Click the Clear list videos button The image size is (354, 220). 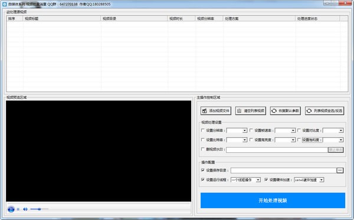(x=250, y=111)
